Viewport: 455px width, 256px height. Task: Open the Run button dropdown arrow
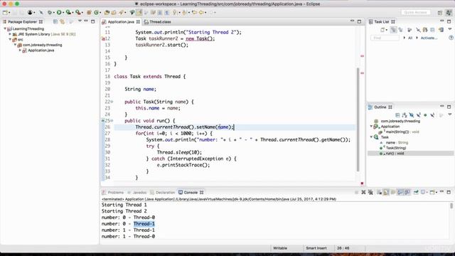click(63, 13)
